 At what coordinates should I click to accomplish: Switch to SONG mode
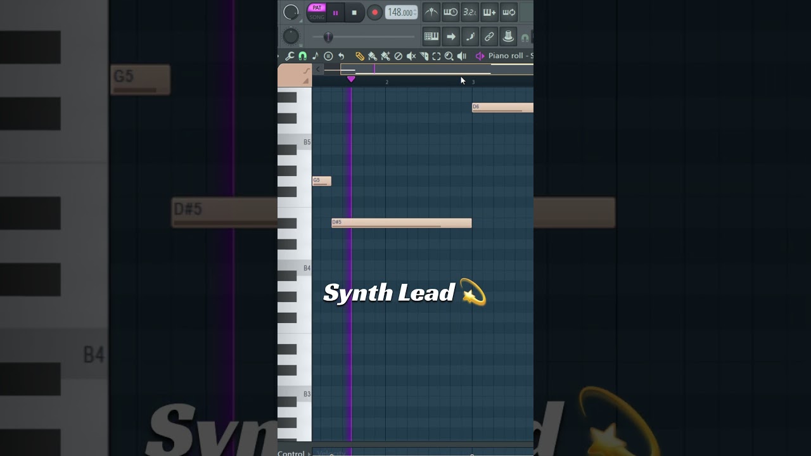point(317,17)
